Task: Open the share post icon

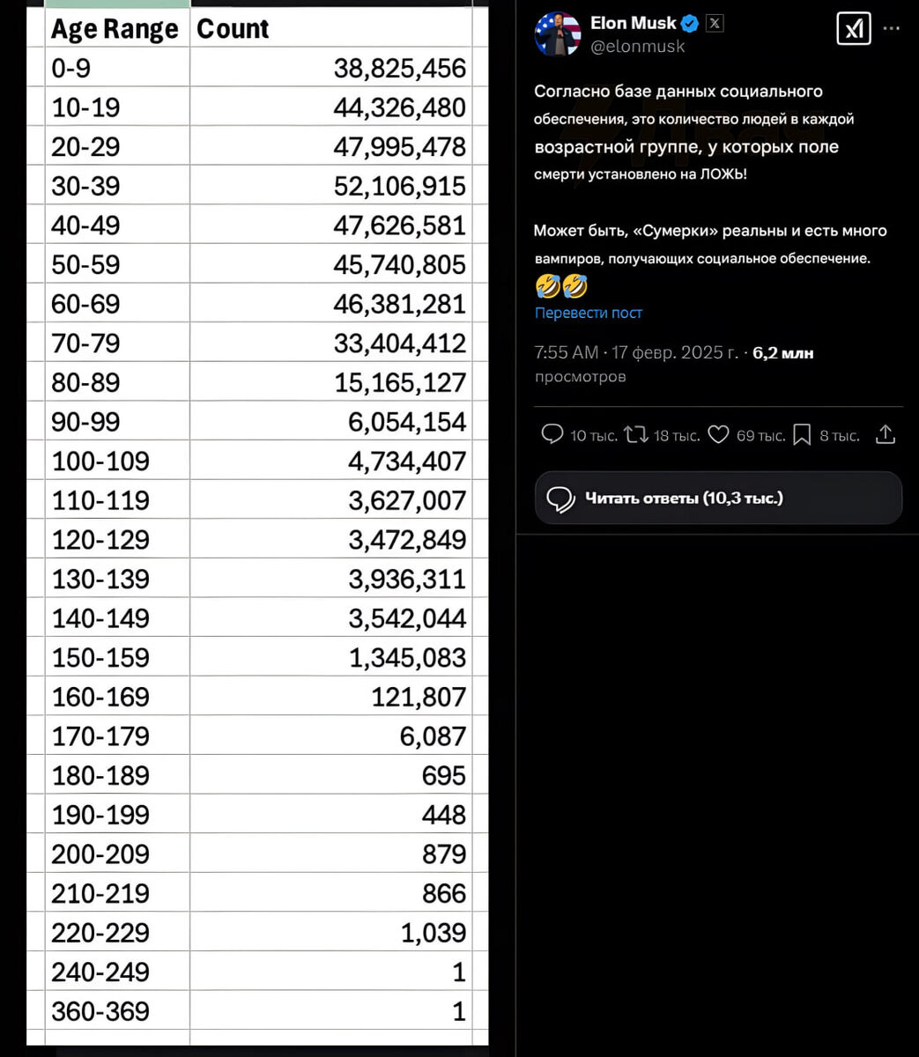Action: (886, 434)
